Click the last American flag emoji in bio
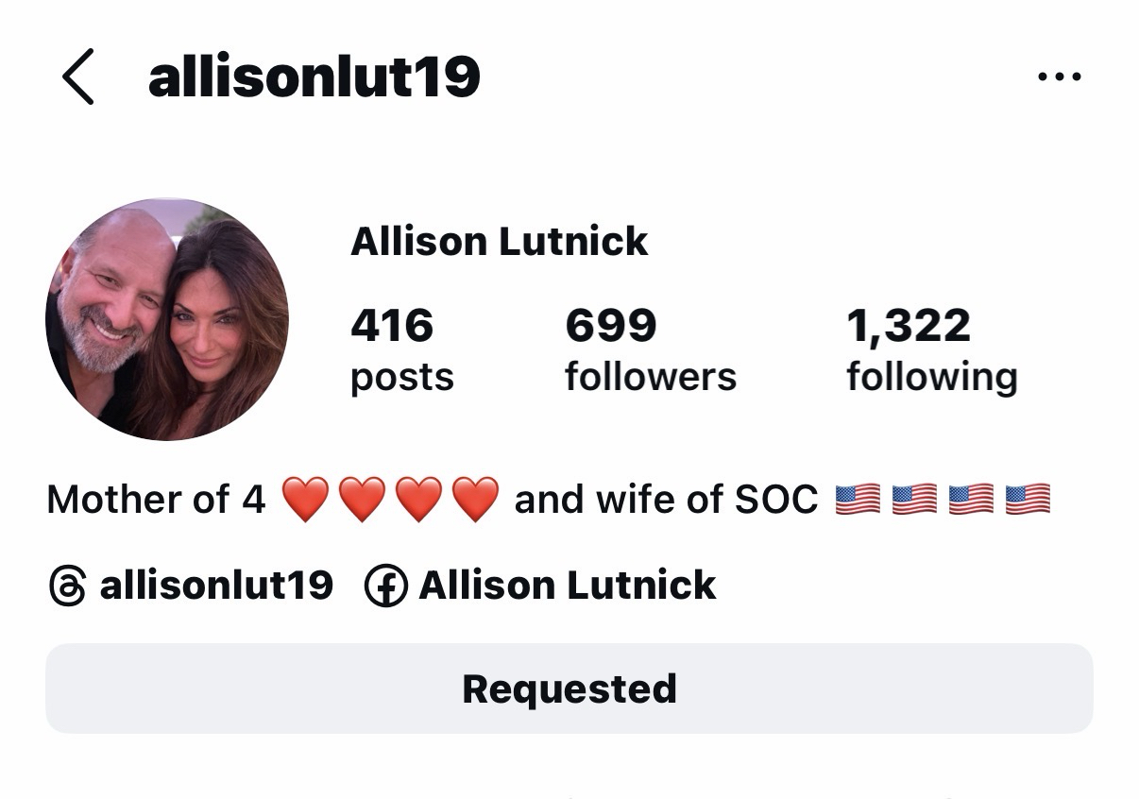Image resolution: width=1139 pixels, height=799 pixels. [1028, 500]
